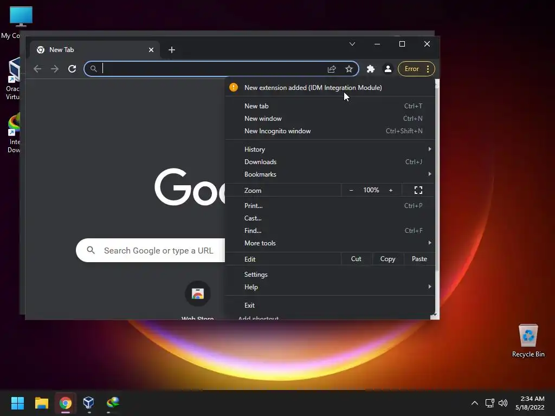This screenshot has width=555, height=416.
Task: Click the volume speaker tray icon
Action: pos(502,403)
